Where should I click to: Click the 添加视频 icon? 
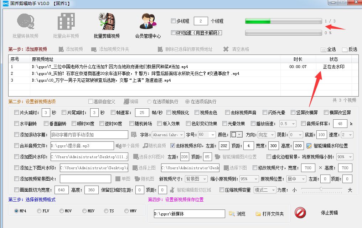(x=61, y=50)
